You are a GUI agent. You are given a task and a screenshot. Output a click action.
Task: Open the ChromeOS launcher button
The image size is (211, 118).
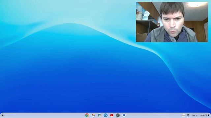click(3, 115)
